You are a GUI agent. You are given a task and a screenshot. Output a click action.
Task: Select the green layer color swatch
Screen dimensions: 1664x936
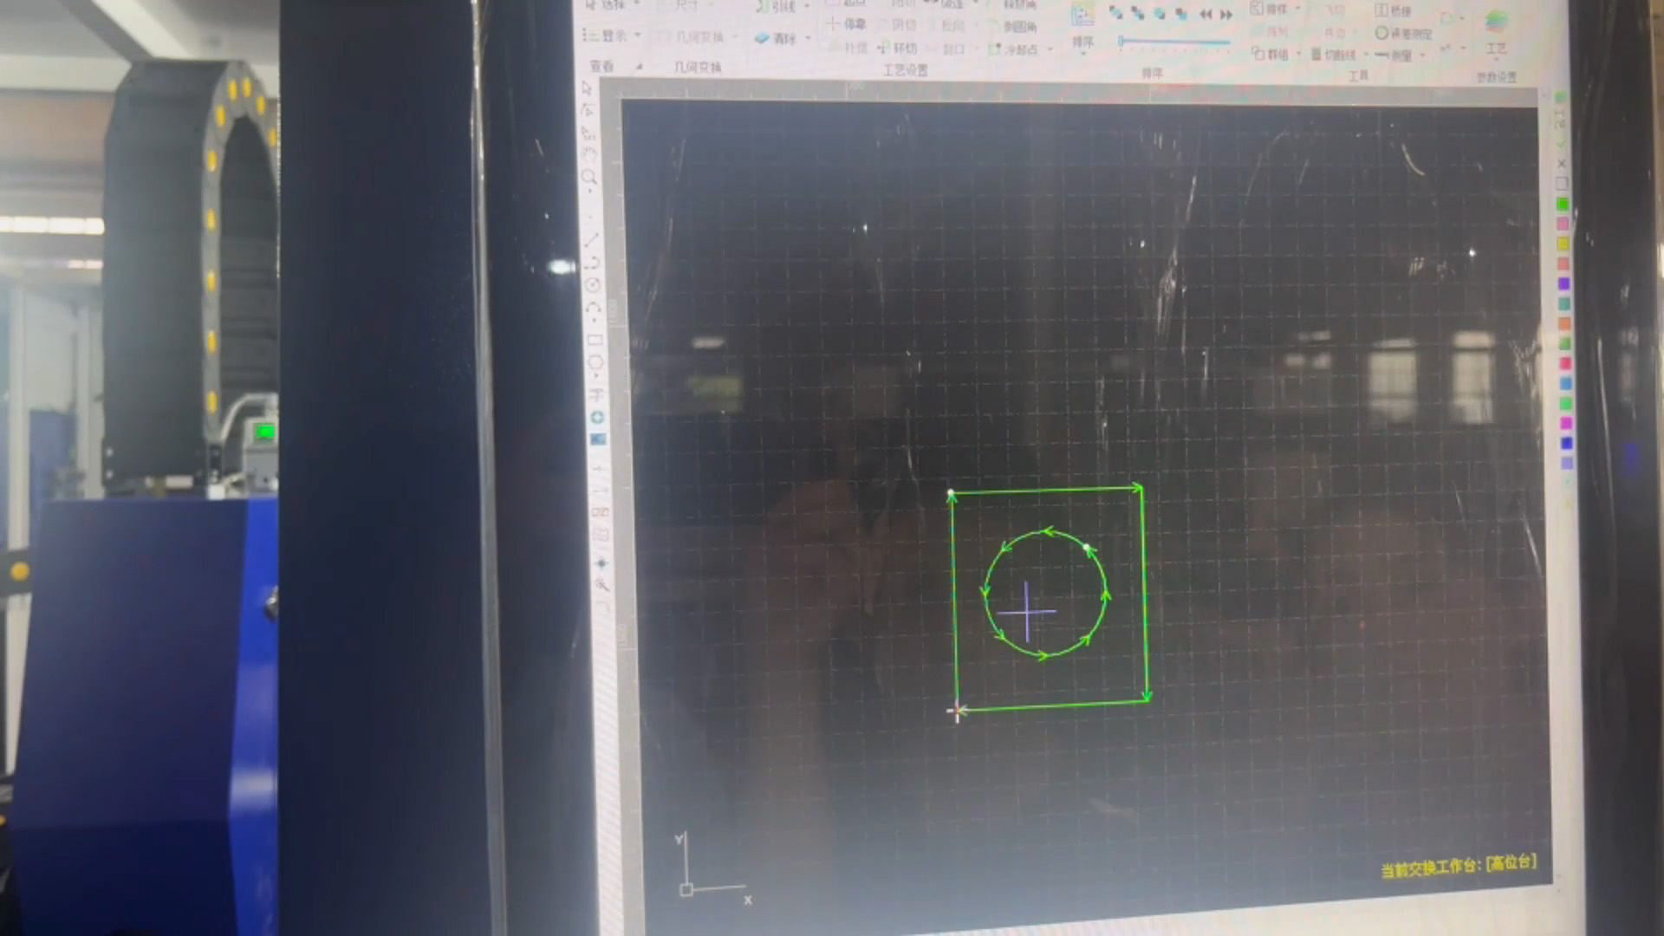pyautogui.click(x=1563, y=204)
